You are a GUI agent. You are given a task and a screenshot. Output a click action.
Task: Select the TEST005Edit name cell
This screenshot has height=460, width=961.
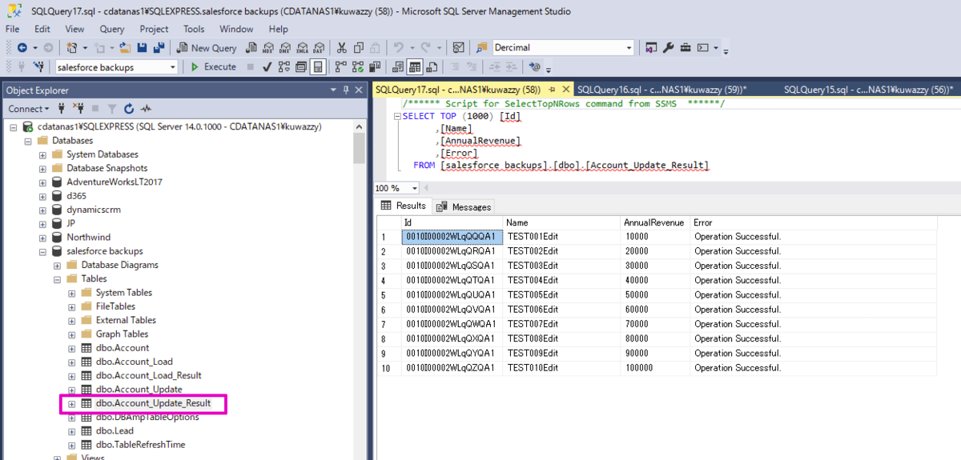[533, 294]
